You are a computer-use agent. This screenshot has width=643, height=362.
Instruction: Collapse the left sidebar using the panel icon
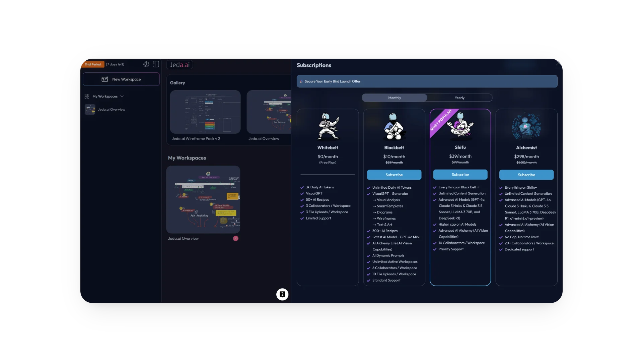coord(156,64)
